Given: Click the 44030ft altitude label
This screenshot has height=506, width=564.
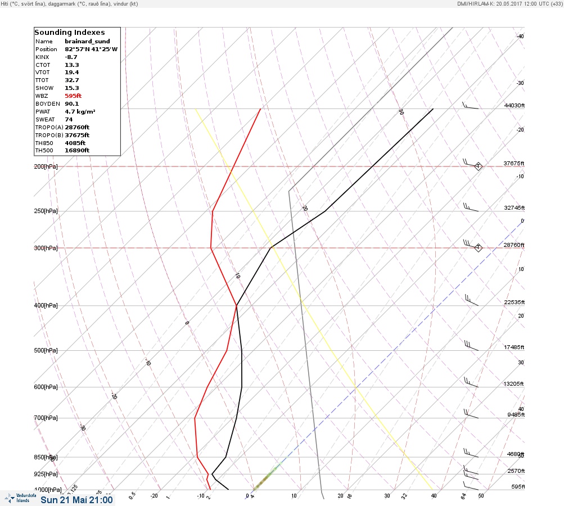Looking at the screenshot, I should coord(515,105).
